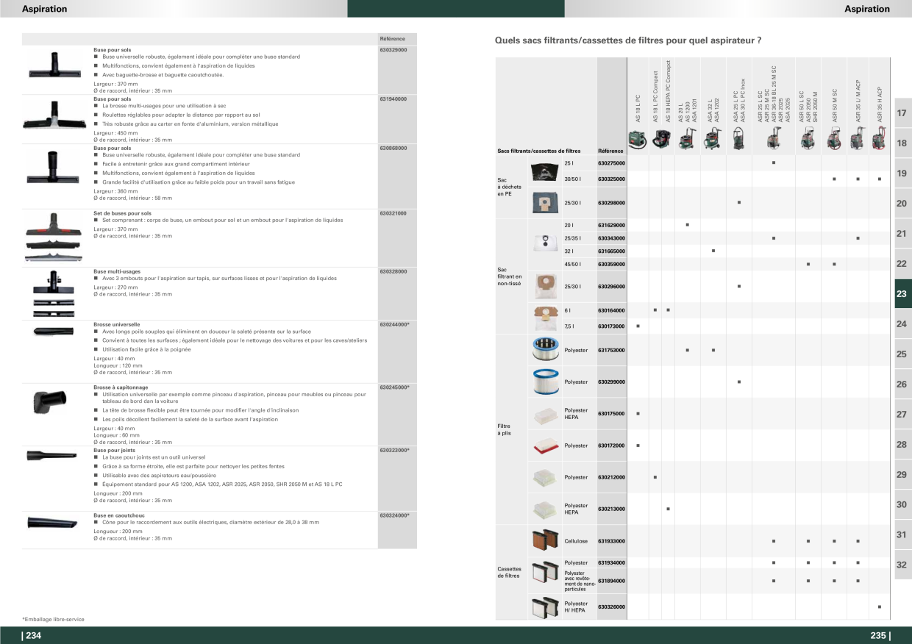The width and height of the screenshot is (912, 644).
Task: Click reference 630324000* rubber nozzle
Action: [395, 516]
